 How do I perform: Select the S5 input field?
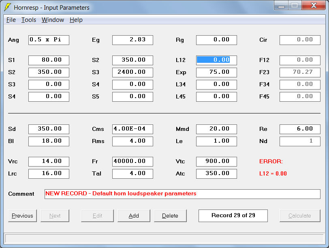click(x=132, y=97)
